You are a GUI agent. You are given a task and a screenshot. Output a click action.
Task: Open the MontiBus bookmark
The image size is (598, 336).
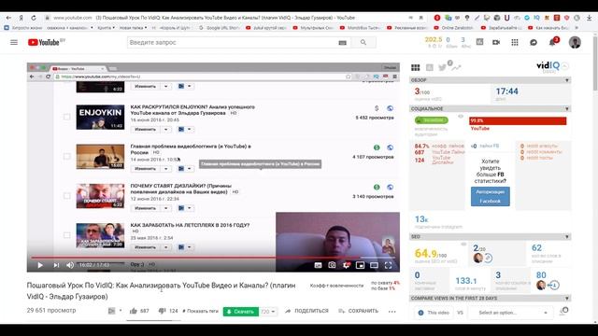(x=361, y=28)
